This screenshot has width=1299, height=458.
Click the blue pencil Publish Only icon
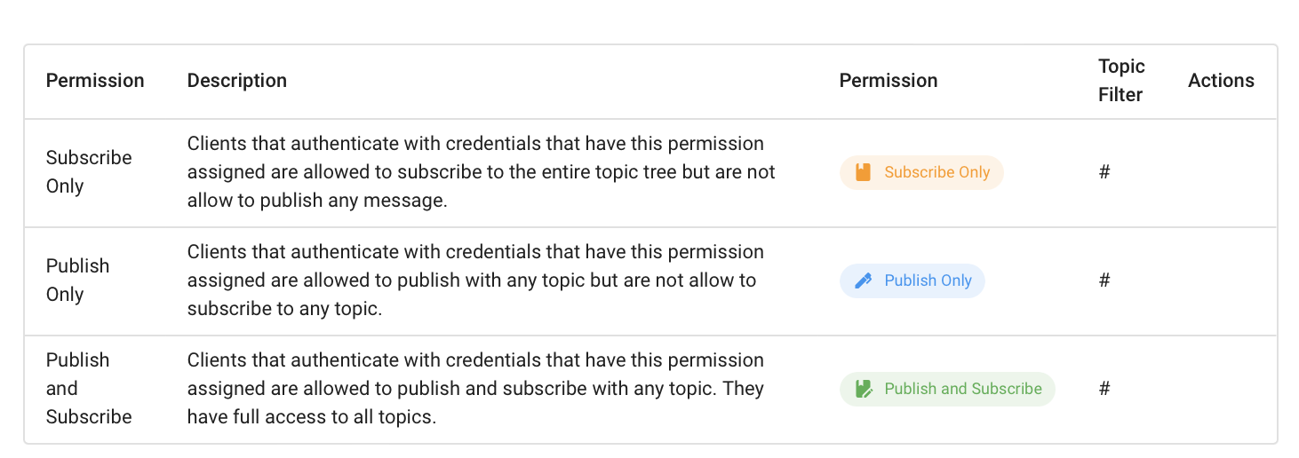(863, 280)
